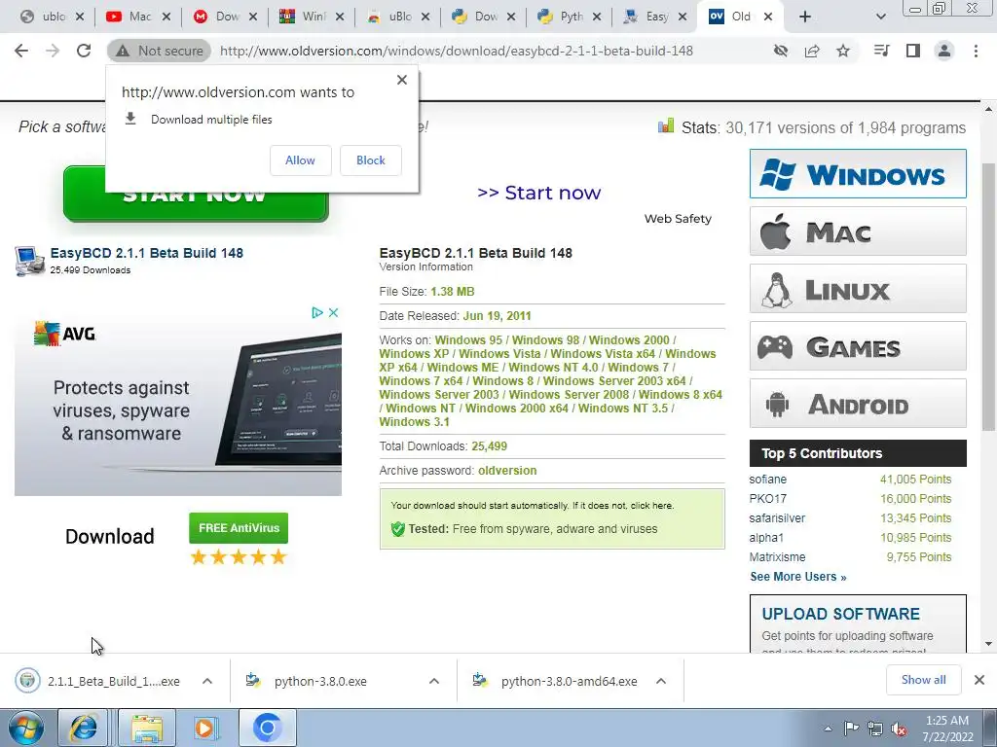Click the taskbar clock showing 1:25 AM
Viewport: 997px width, 747px height.
(x=947, y=729)
